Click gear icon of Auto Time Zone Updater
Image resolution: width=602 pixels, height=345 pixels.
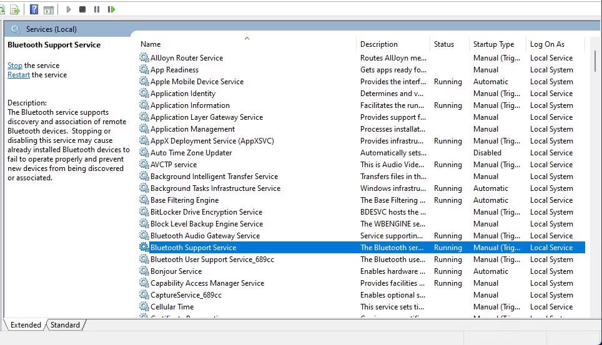144,152
